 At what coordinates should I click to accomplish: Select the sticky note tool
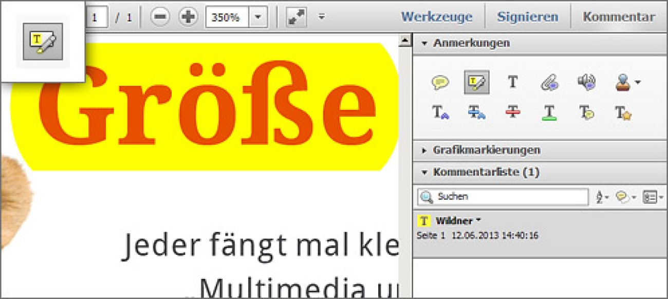(x=439, y=81)
